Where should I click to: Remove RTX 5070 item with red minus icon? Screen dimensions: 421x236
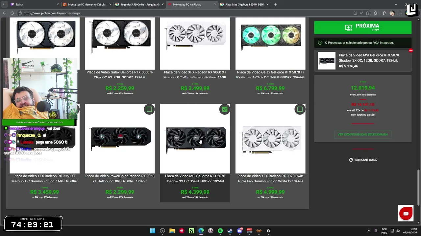coord(411,50)
